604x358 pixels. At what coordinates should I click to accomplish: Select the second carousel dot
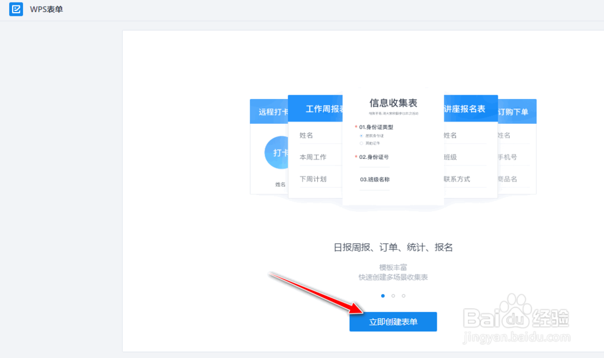pos(393,296)
